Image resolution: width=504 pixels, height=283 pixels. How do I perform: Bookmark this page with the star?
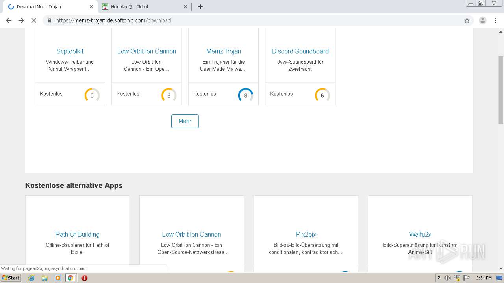point(467,20)
